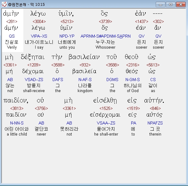Select the Greek word αὐτήν.
The image size is (188, 186).
[154, 101]
